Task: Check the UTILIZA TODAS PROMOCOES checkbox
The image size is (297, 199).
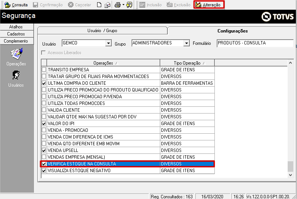Action: tap(44, 103)
